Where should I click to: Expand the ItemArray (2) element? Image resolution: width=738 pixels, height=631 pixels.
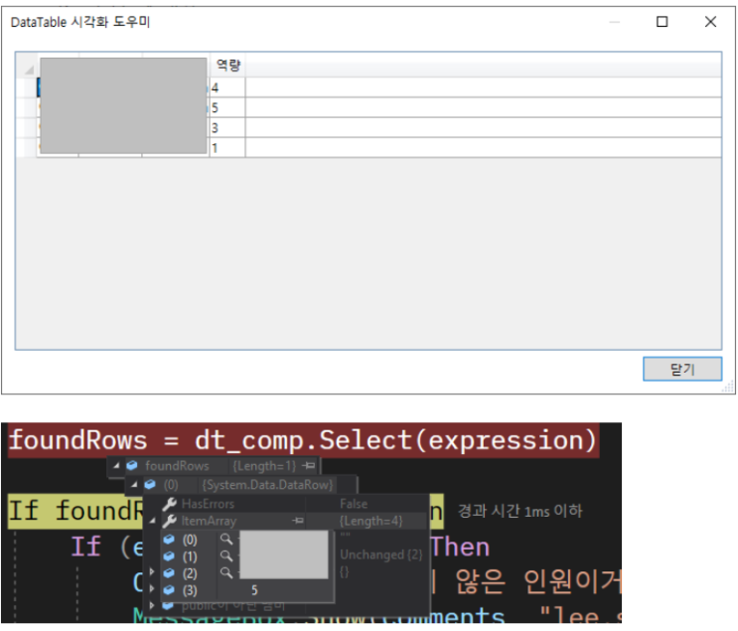click(152, 572)
